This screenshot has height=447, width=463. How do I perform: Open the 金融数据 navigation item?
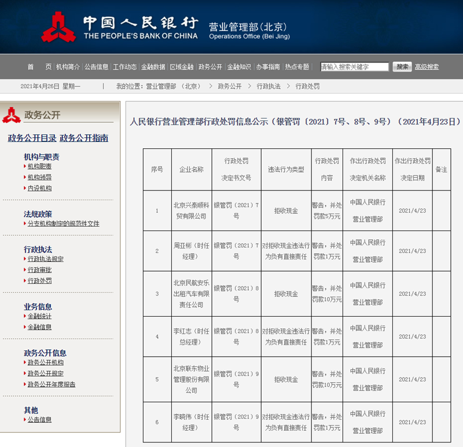(153, 67)
